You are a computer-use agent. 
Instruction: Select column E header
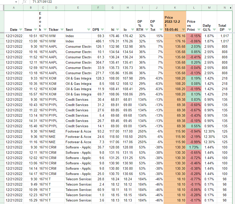click(x=78, y=8)
